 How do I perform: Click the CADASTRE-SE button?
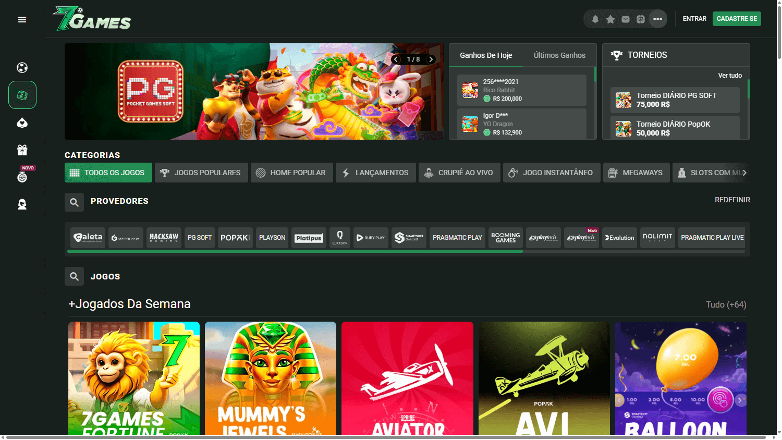click(737, 18)
